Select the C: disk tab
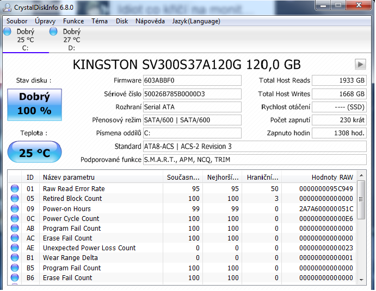 point(26,40)
